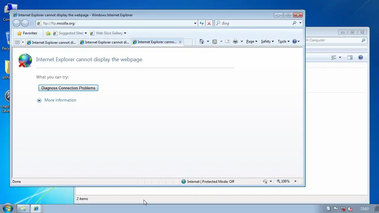Click the Show desktop strip on the taskbar
379x213 pixels.
click(377, 209)
